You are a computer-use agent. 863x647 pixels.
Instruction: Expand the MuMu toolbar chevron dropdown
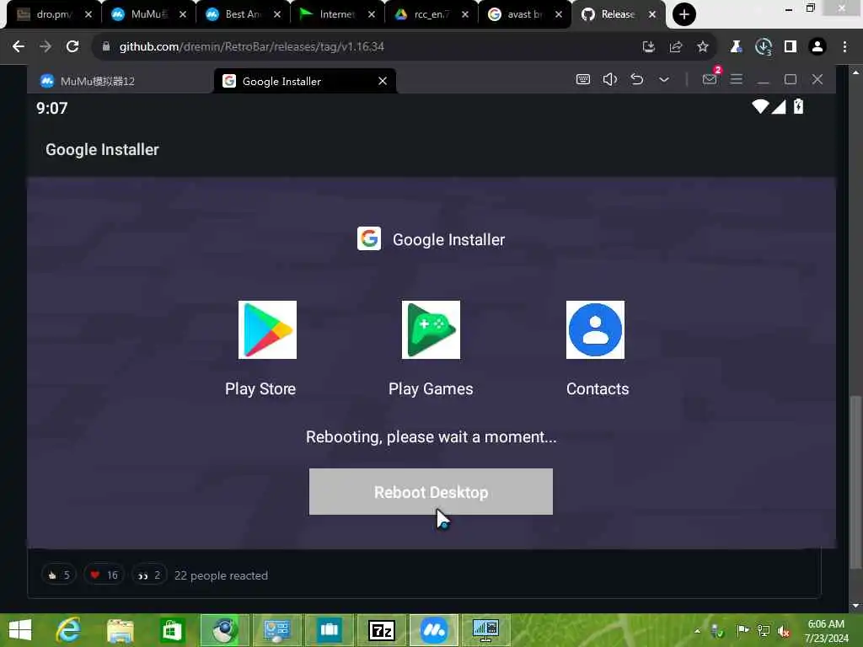[x=664, y=80]
